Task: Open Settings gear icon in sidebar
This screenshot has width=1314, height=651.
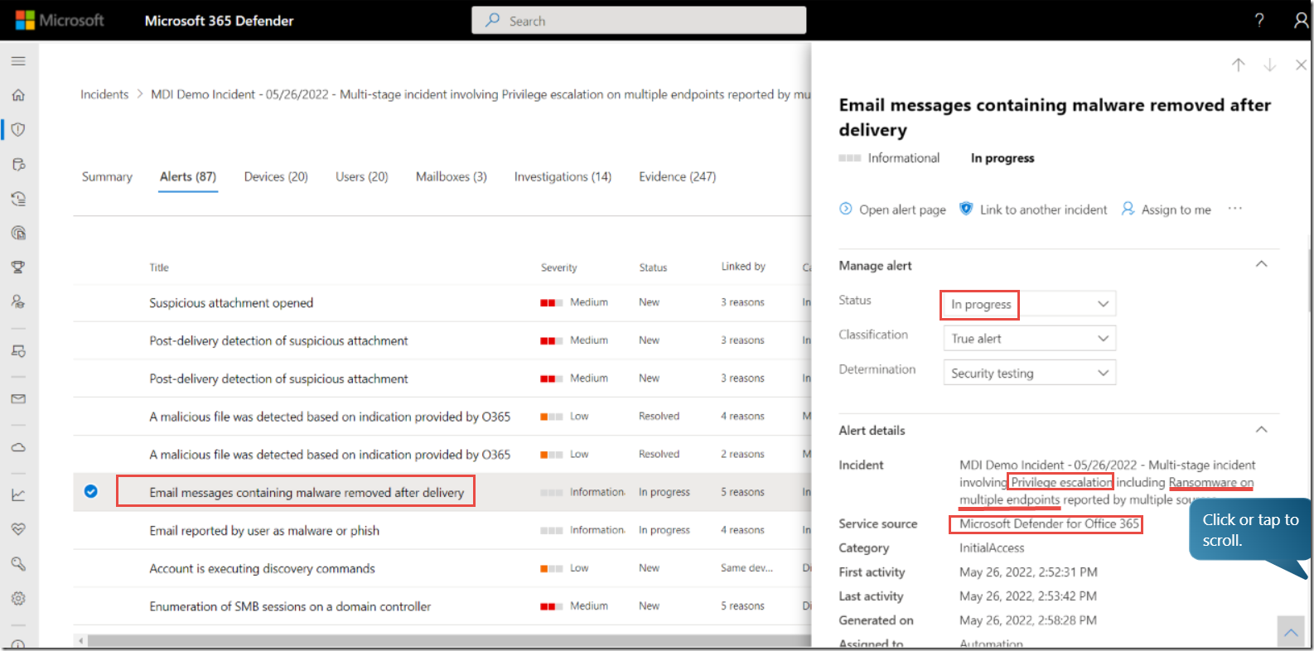Action: [x=18, y=598]
